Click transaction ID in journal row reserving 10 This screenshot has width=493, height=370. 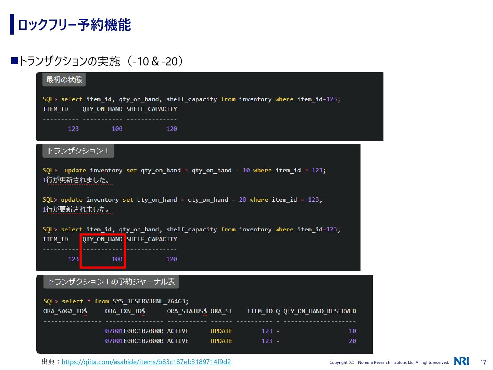click(x=134, y=331)
